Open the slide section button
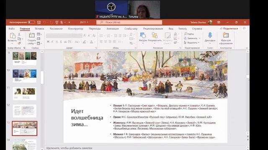 click(x=39, y=43)
